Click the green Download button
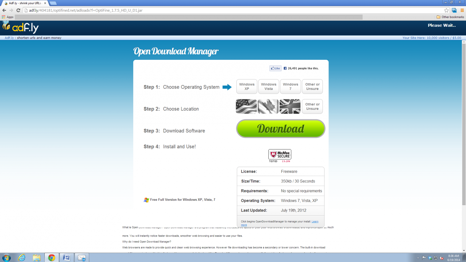The width and height of the screenshot is (466, 262). [x=281, y=129]
